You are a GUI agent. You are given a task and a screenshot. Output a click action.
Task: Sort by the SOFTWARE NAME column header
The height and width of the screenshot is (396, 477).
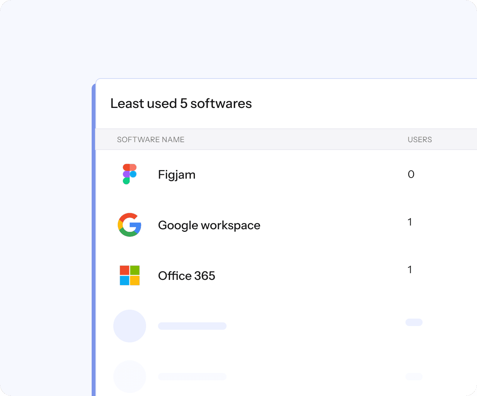click(151, 140)
